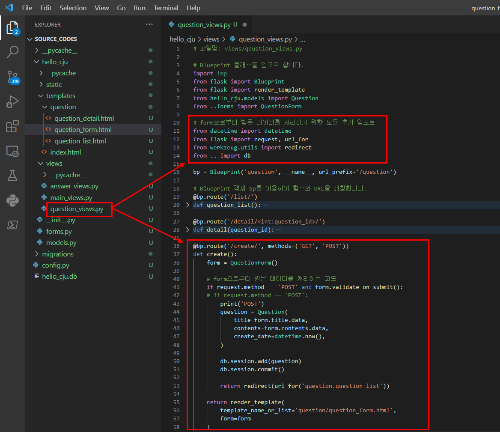The width and height of the screenshot is (500, 432).
Task: Click HTML icon of question_list.html
Action: [48, 141]
